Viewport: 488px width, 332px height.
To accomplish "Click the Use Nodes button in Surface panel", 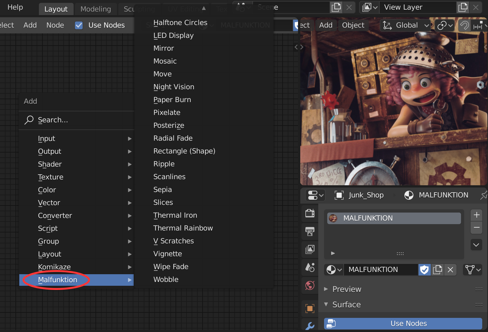I will (x=408, y=323).
